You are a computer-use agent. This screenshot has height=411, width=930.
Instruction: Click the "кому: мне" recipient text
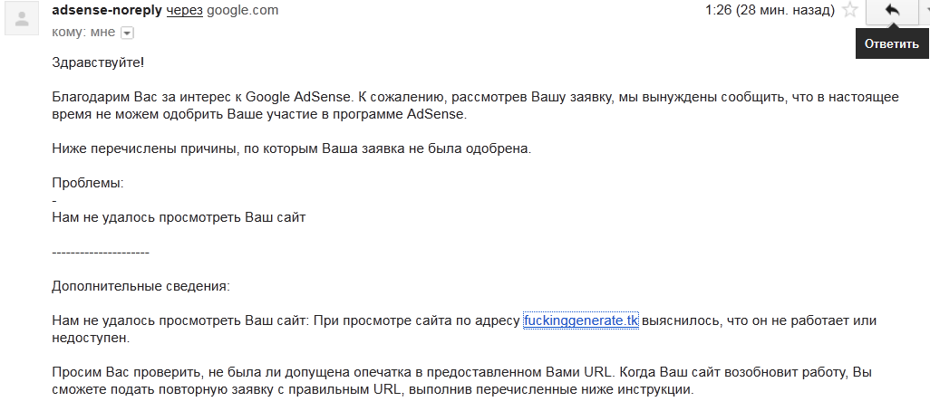pyautogui.click(x=83, y=32)
